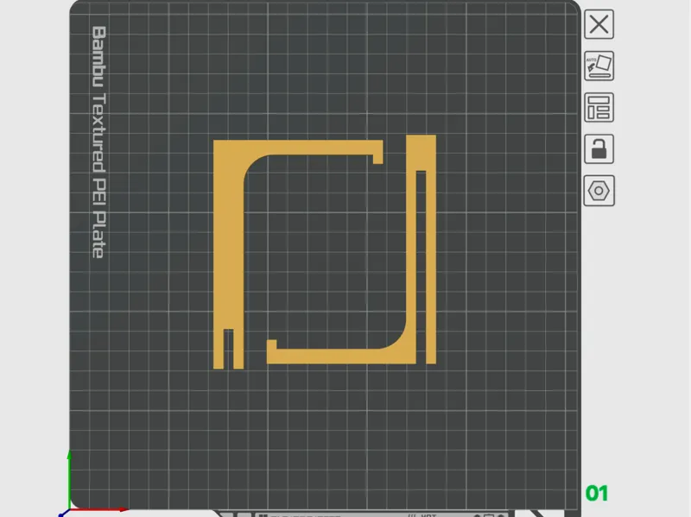Open plate settings hexagon icon
691x517 pixels.
pyautogui.click(x=599, y=191)
